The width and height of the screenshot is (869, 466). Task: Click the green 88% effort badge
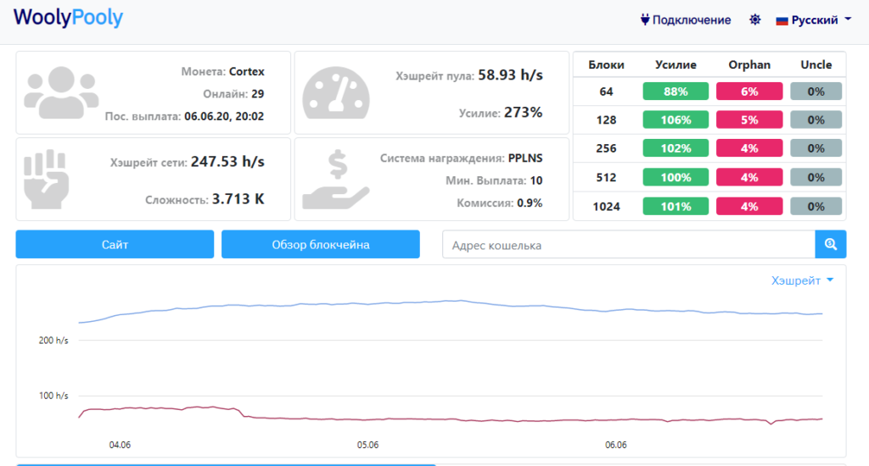[x=676, y=92]
